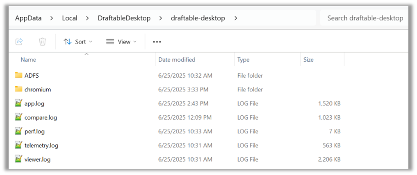
Task: Open the See more ellipsis menu
Action: [x=157, y=42]
